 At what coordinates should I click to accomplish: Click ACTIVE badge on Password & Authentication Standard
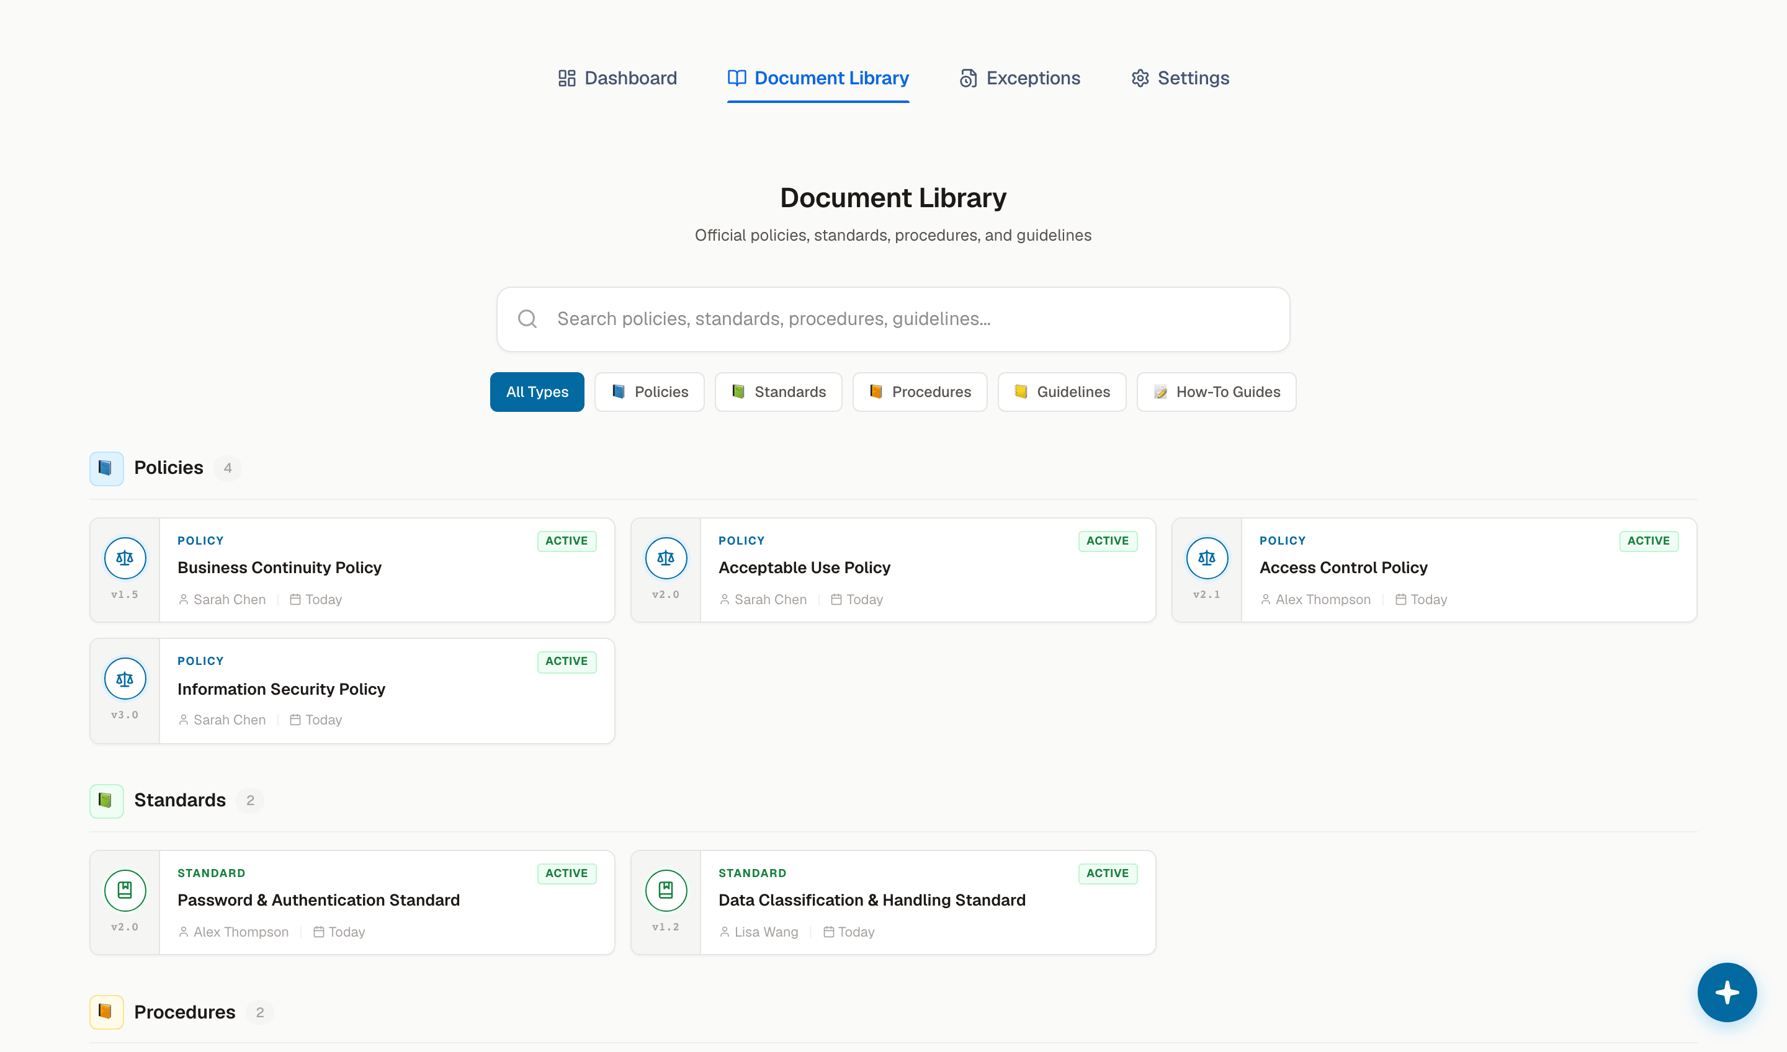567,873
